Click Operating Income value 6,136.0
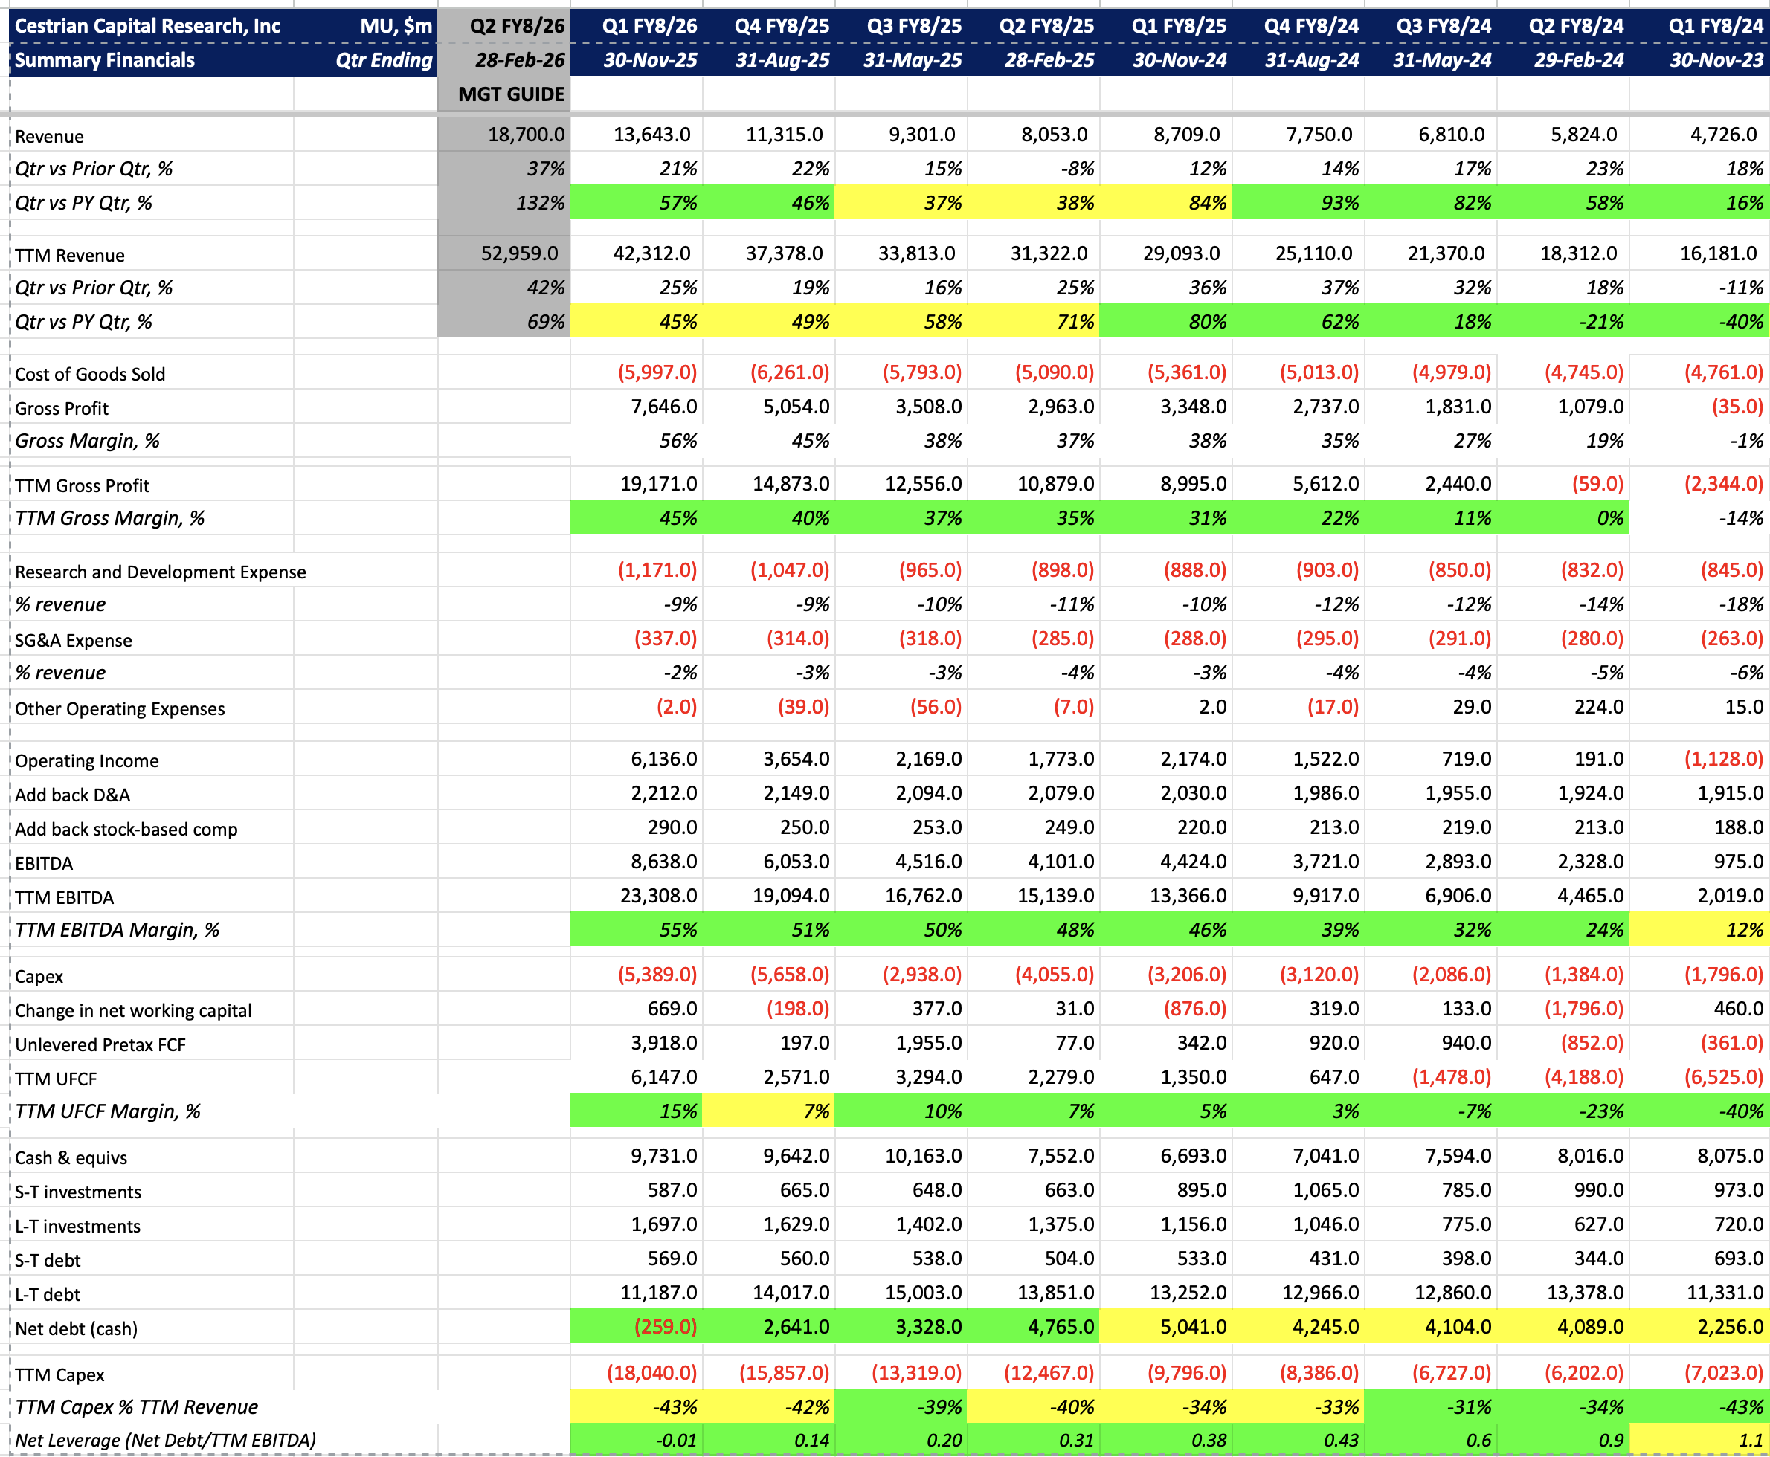1770x1457 pixels. 663,759
